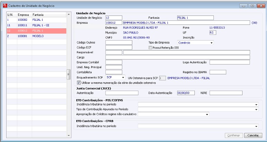Select the MODELO row in list

coord(36,36)
